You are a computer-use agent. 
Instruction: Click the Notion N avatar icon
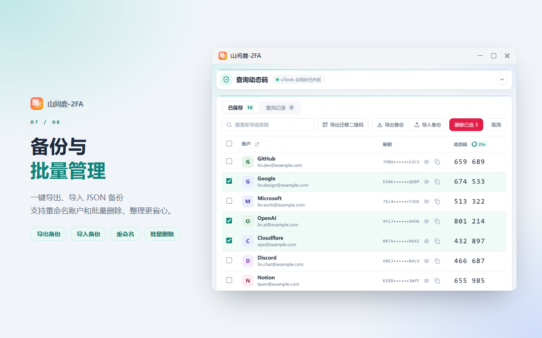click(248, 281)
